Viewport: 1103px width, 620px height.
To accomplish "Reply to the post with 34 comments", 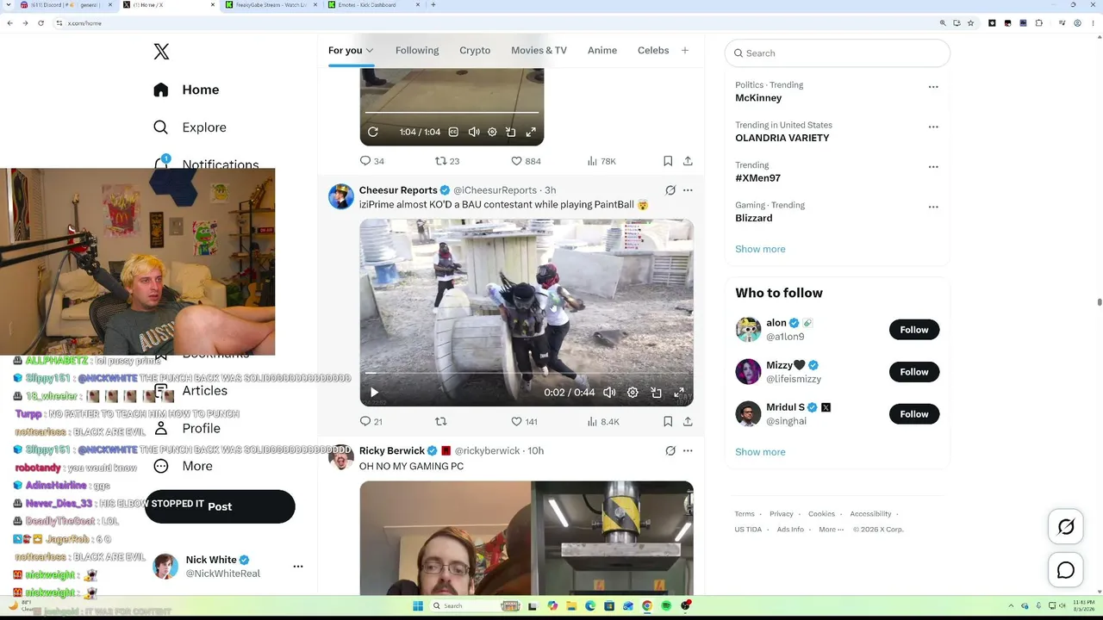I will coord(372,161).
